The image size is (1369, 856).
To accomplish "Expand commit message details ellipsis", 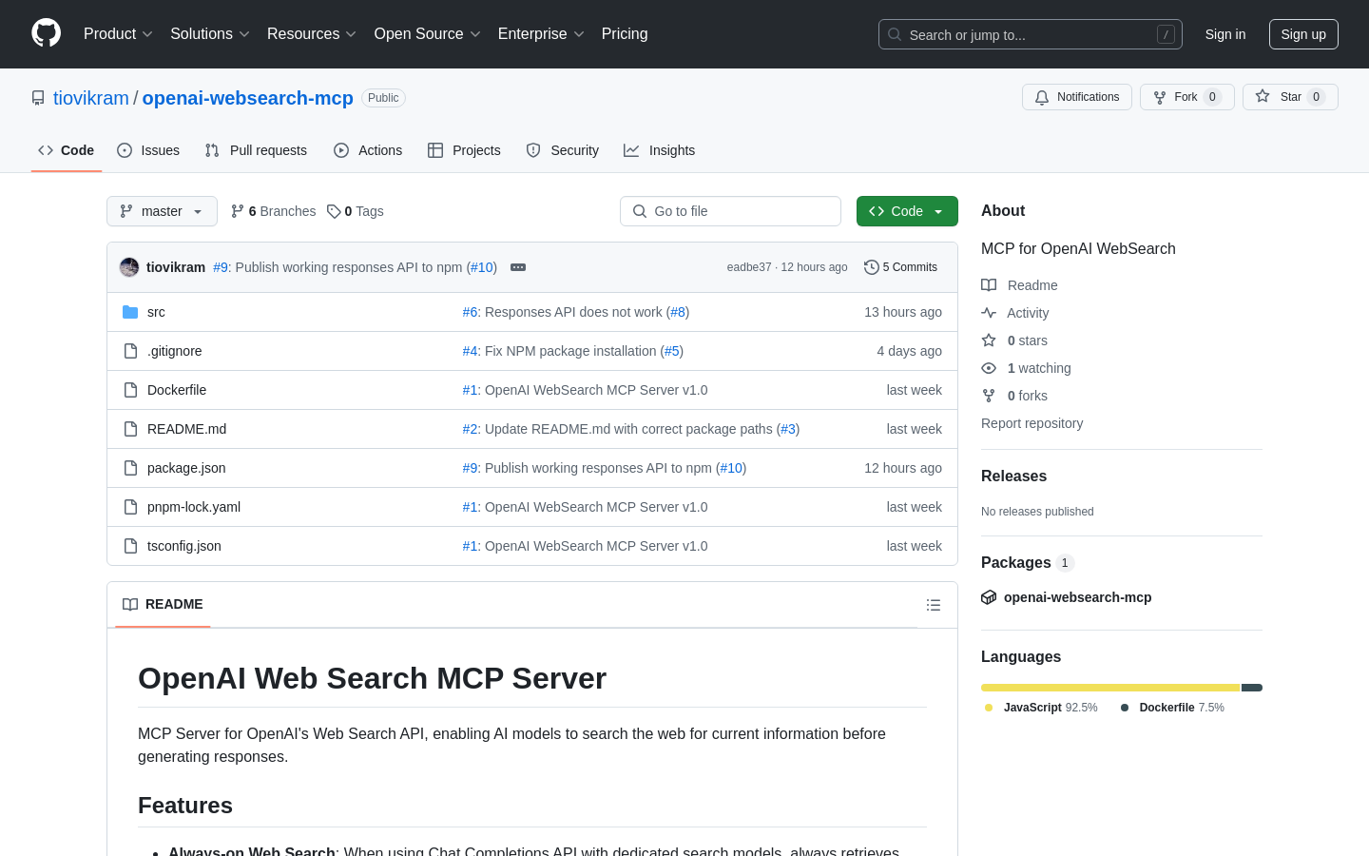I will (x=518, y=267).
